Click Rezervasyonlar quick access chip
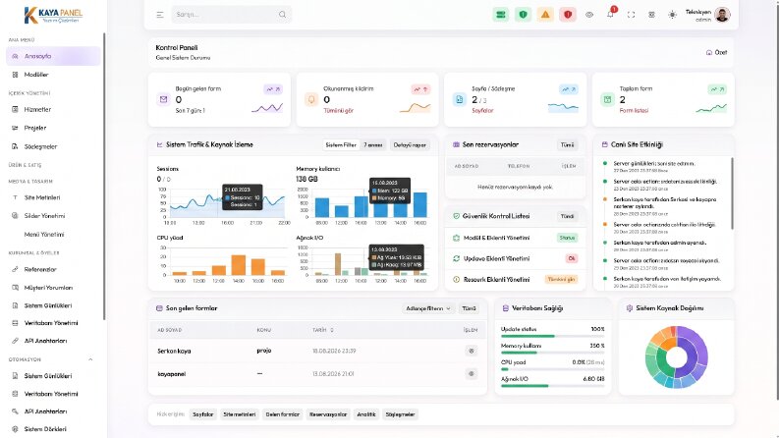The height and width of the screenshot is (438, 779). 328,414
